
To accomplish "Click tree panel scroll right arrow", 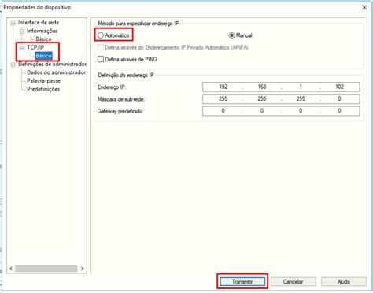I will (83, 269).
